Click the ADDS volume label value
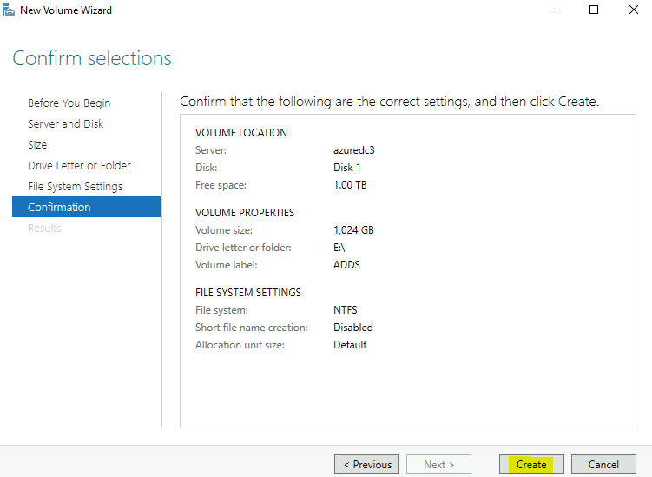Viewport: 652px width, 477px height. pyautogui.click(x=346, y=265)
